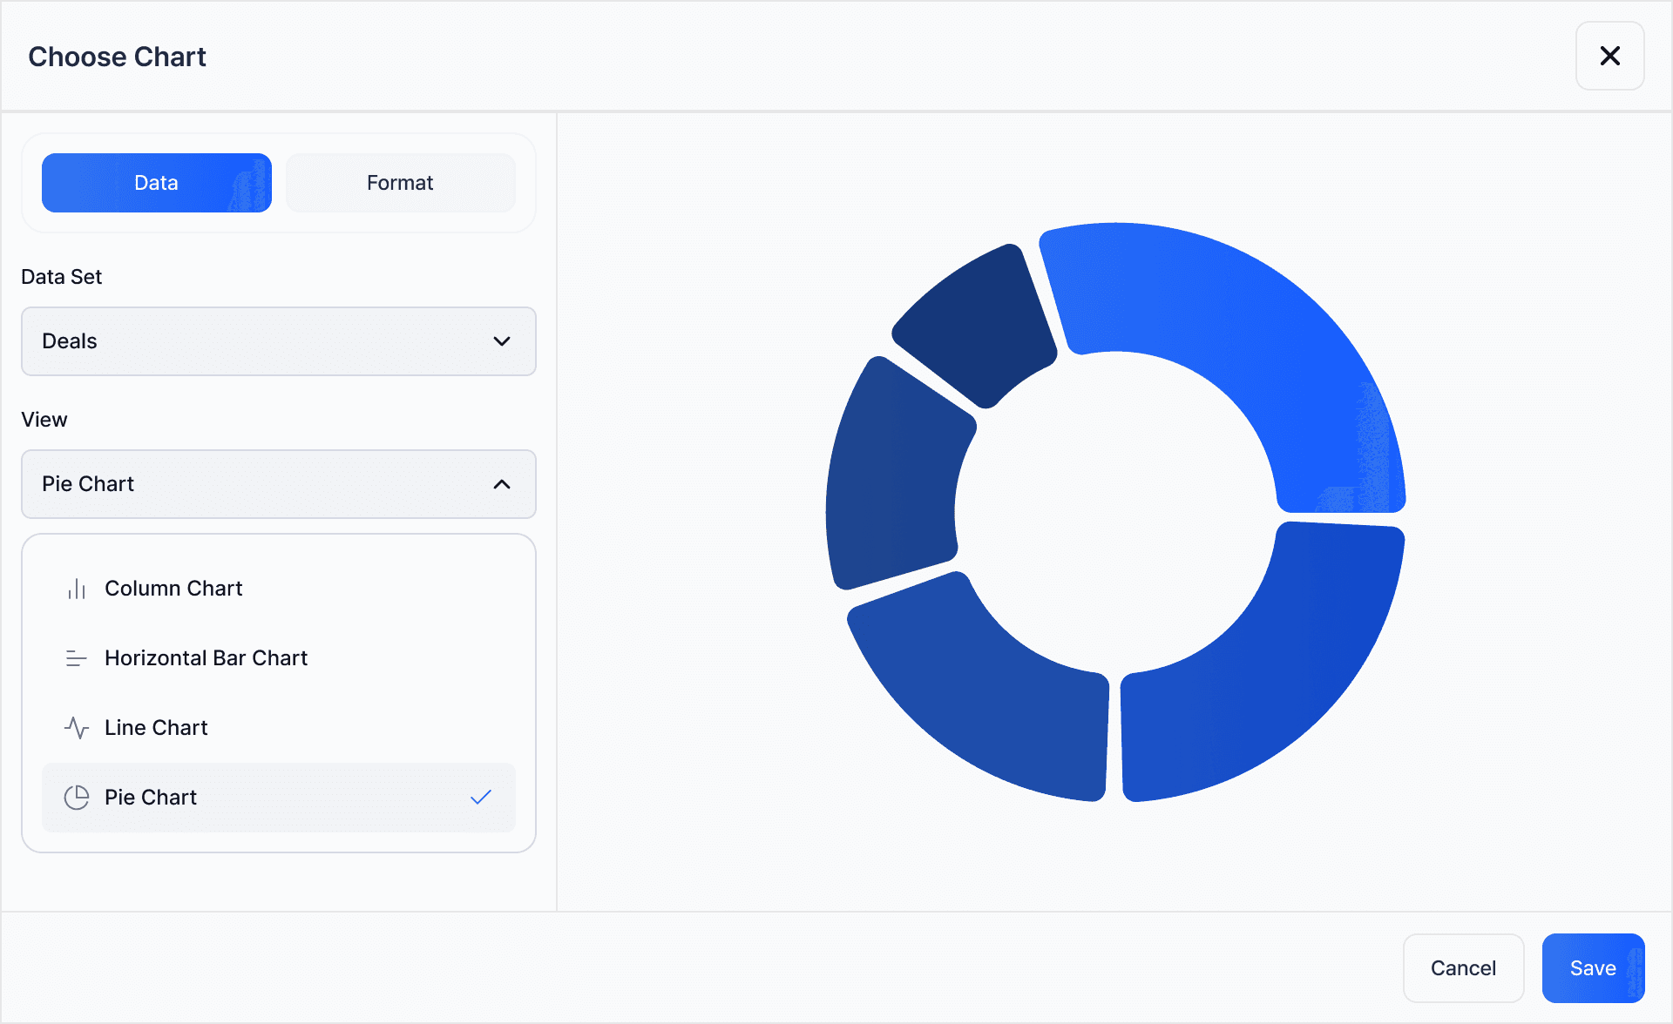Screen dimensions: 1673x1024
Task: Click the pie chart icon in list
Action: [x=77, y=798]
